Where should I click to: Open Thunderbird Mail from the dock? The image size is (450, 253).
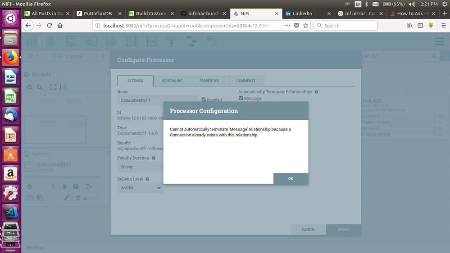(11, 116)
